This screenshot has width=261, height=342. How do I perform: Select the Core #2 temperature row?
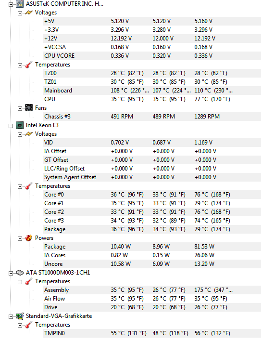[152, 212]
